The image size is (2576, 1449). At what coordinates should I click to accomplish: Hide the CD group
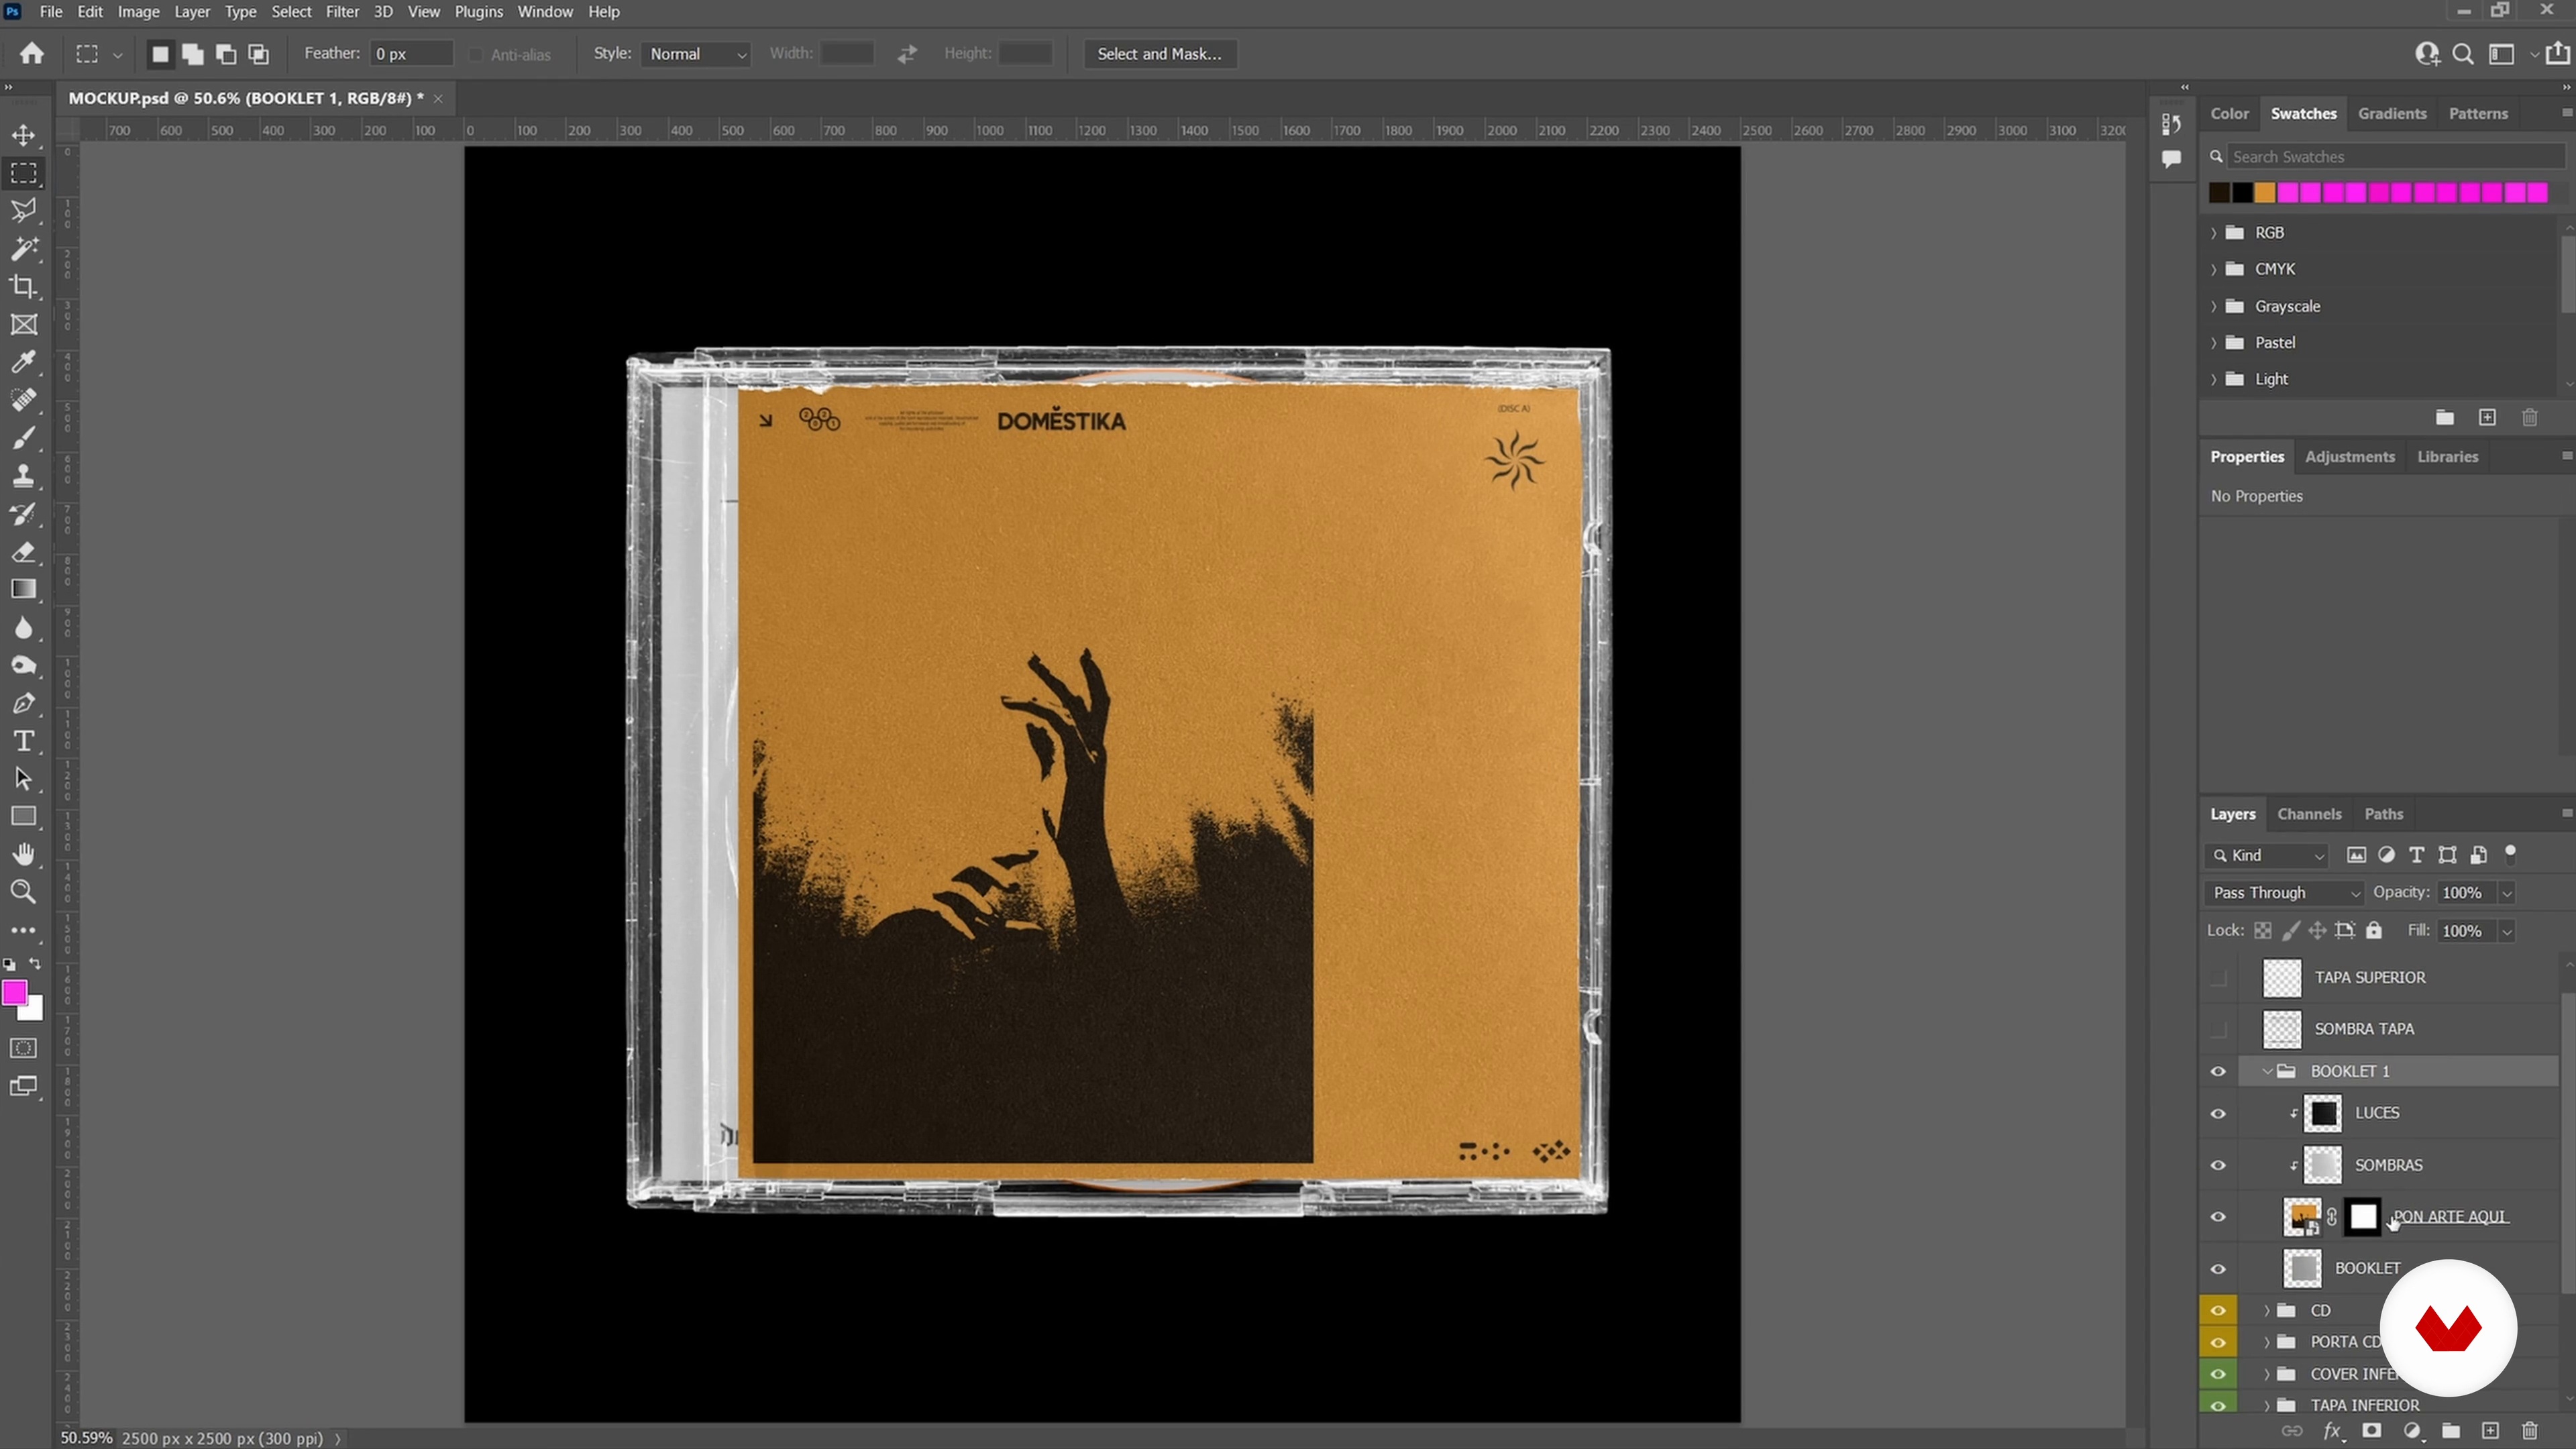2218,1310
